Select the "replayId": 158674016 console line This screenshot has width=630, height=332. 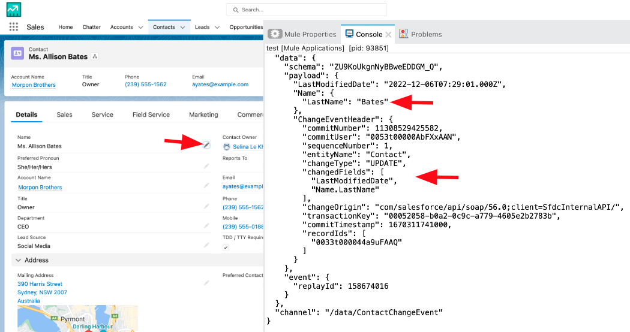point(341,286)
